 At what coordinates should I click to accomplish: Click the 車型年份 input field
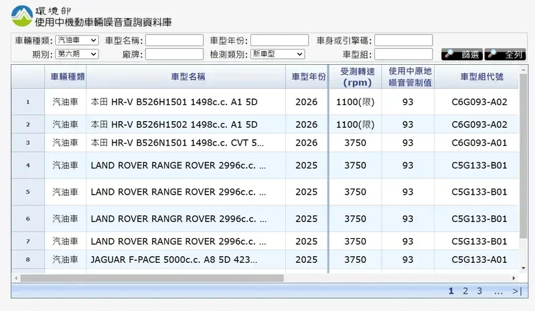coord(279,40)
